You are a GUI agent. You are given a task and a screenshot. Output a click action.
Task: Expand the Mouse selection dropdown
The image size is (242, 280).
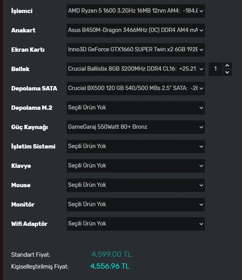click(135, 185)
